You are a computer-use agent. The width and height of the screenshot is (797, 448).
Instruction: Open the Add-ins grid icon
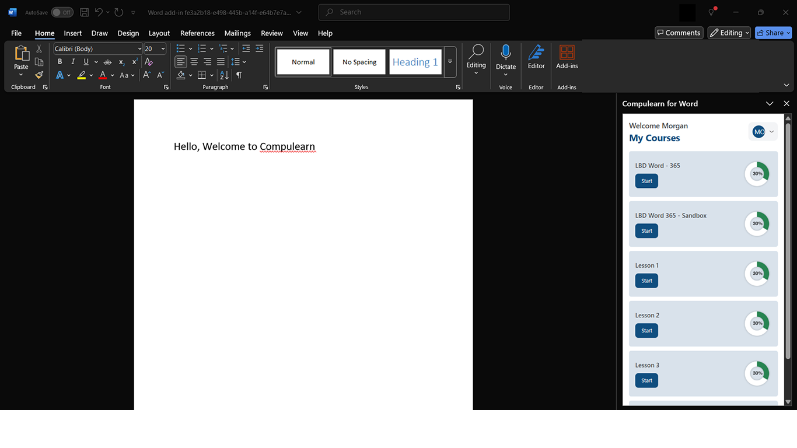click(567, 57)
